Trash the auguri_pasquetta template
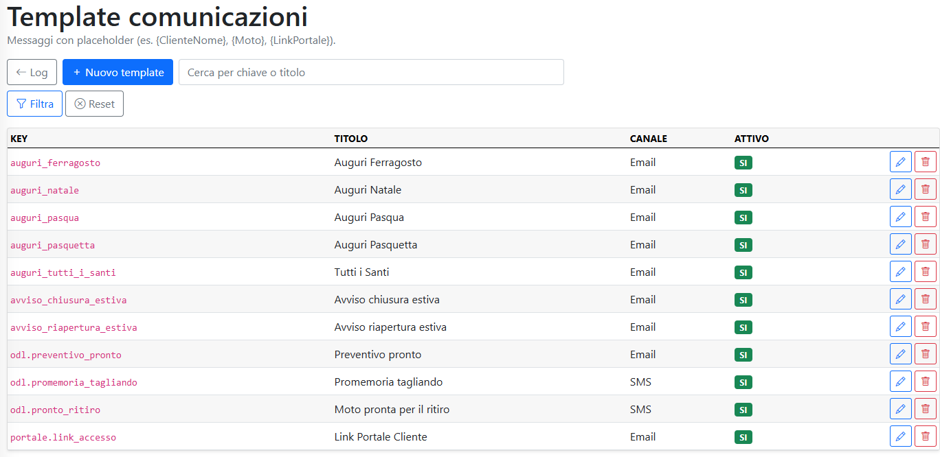Screen dimensions: 940x457 (925, 244)
